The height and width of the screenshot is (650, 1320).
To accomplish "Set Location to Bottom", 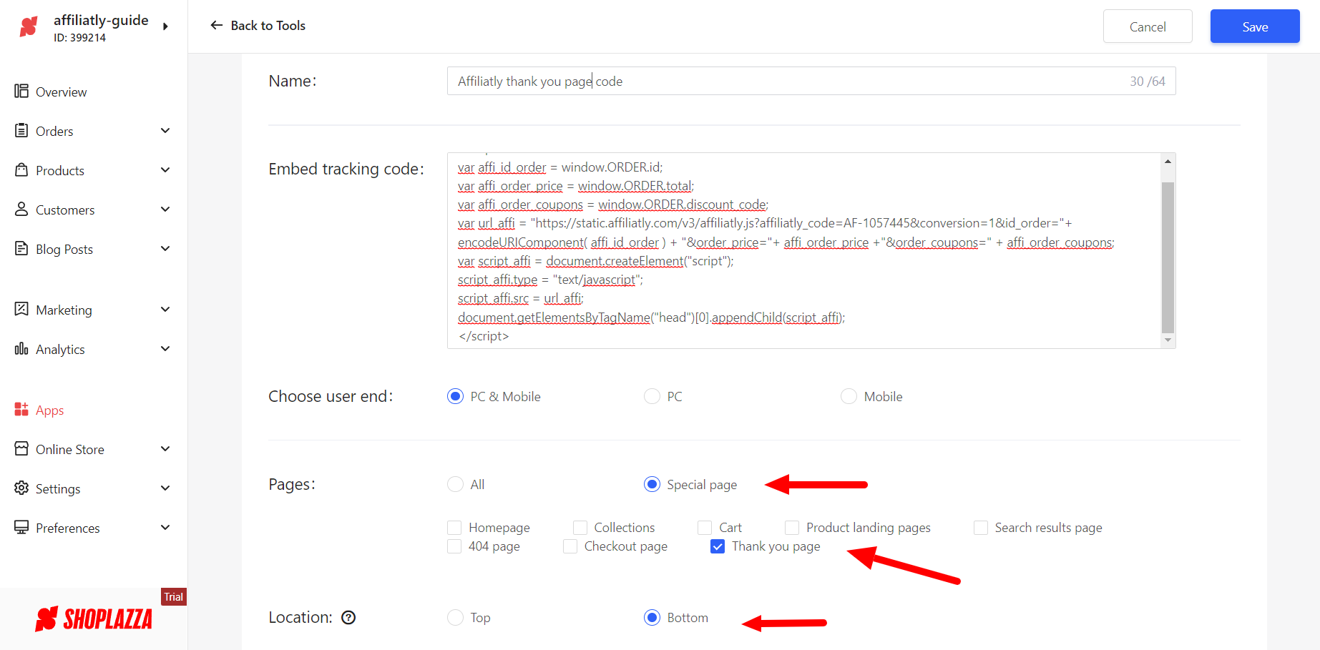I will 652,617.
